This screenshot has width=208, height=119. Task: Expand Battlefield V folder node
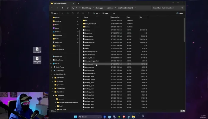coord(53,78)
